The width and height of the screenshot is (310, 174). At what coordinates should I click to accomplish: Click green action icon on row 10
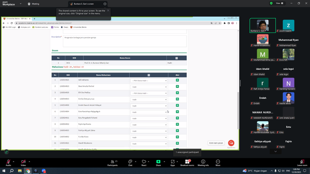tap(177, 137)
